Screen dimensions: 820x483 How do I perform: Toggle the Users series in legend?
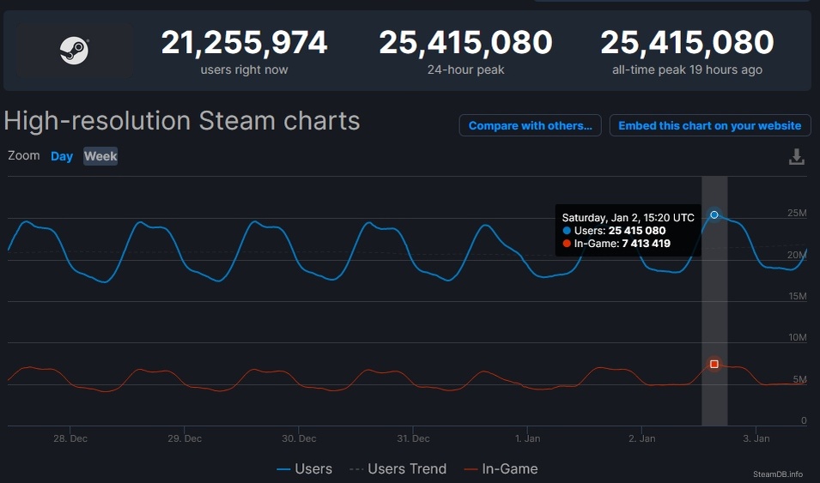(304, 469)
